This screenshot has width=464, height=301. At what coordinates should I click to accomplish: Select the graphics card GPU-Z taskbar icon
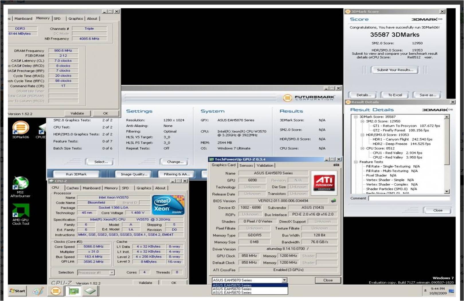point(73,291)
